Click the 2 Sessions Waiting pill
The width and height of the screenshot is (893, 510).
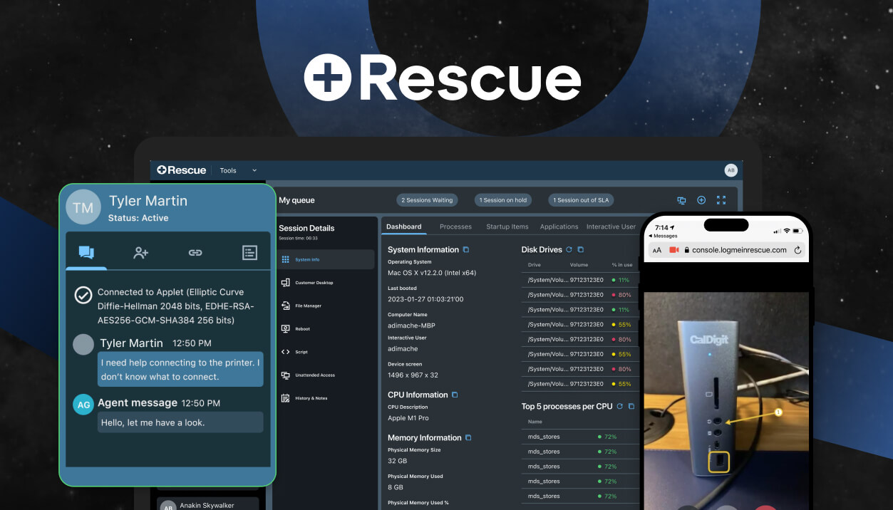click(426, 200)
